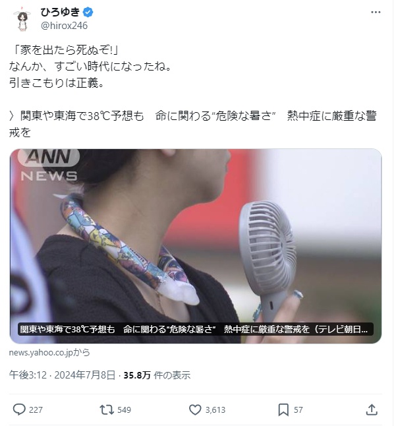
Task: Follow the news.yahoo.co.jp source link
Action: pos(49,352)
